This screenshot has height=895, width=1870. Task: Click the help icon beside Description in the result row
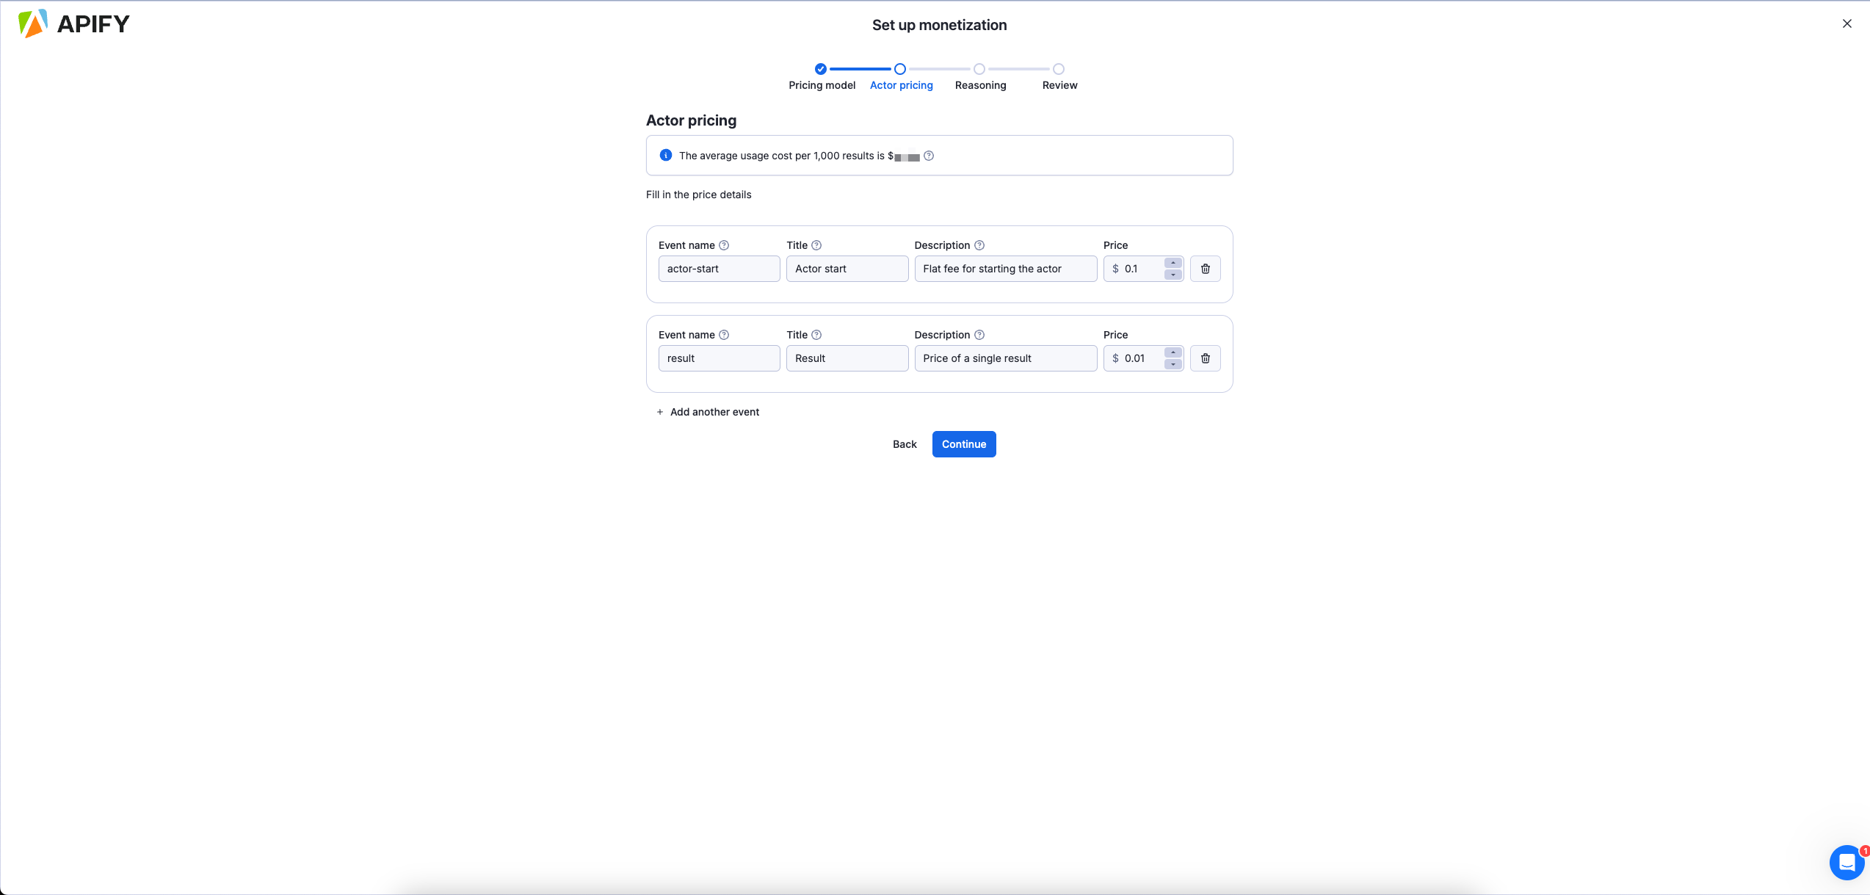(x=979, y=334)
